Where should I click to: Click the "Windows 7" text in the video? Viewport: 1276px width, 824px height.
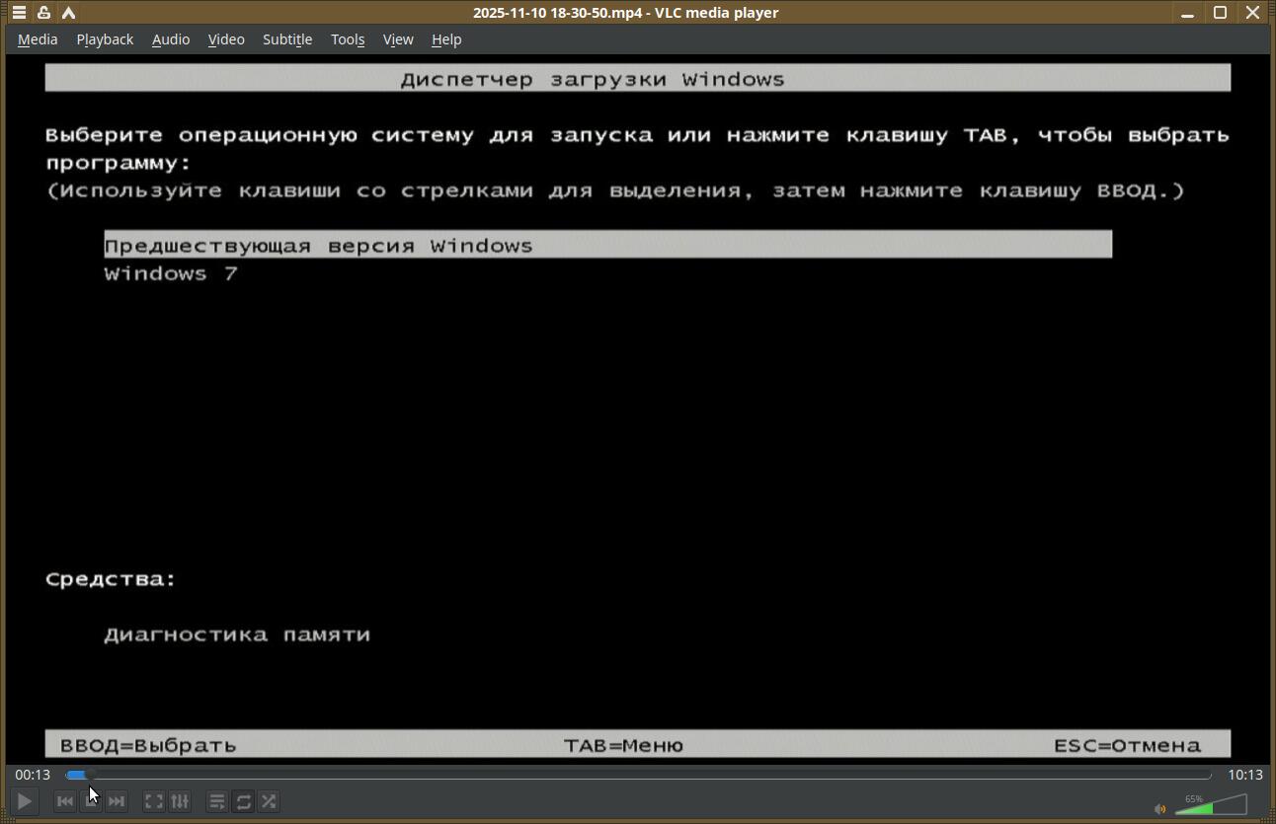click(x=171, y=273)
